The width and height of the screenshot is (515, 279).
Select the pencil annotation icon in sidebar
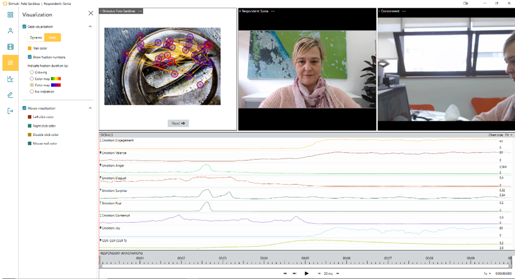click(10, 94)
